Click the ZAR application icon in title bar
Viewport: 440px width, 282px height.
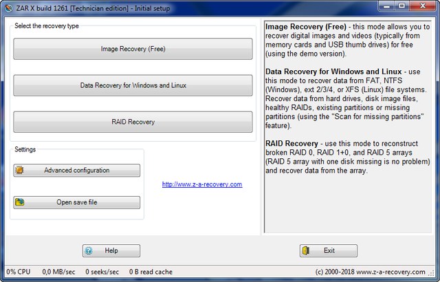click(8, 8)
